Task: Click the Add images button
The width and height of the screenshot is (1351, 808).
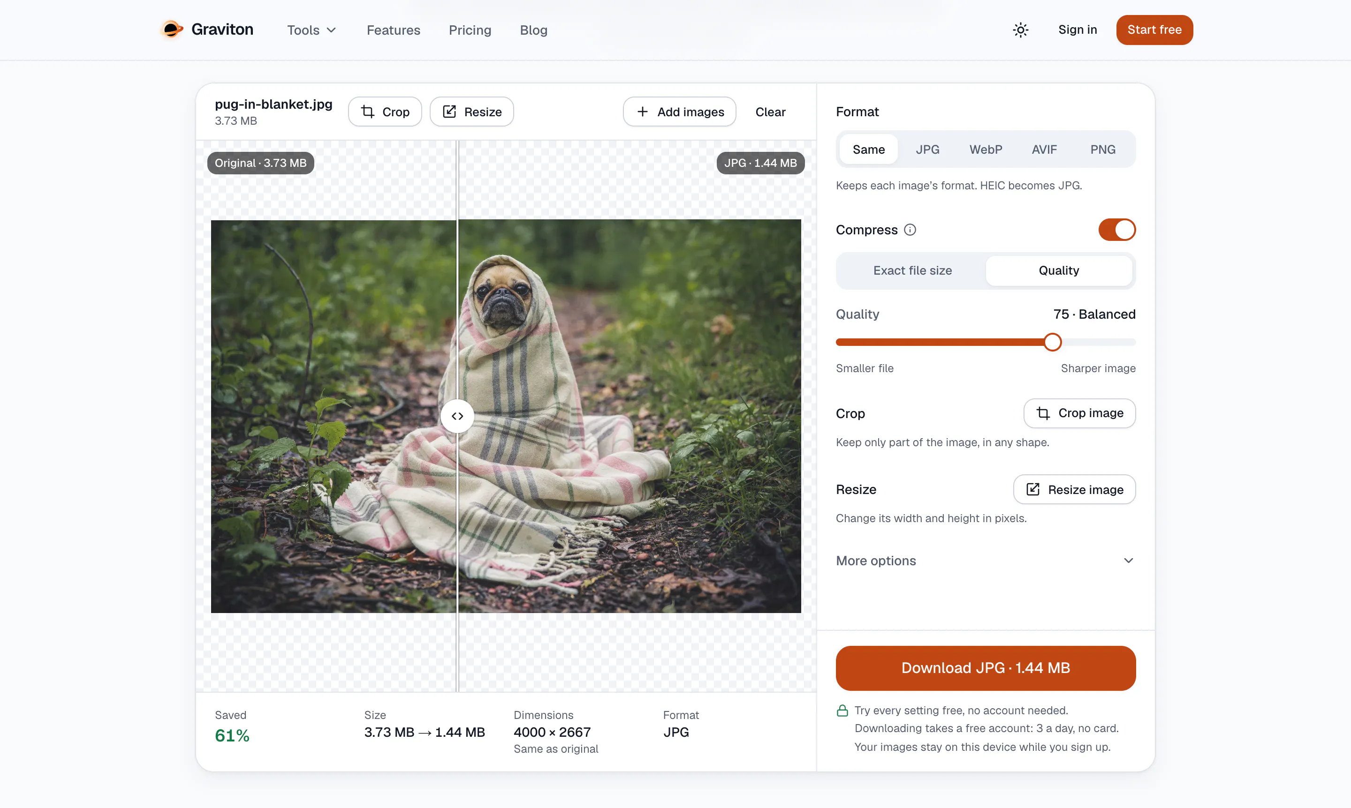Action: point(679,112)
